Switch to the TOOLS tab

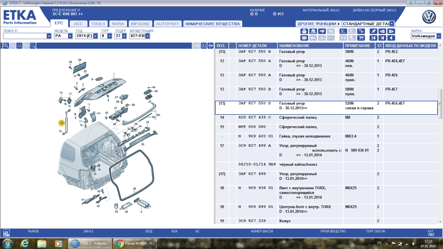tap(98, 24)
